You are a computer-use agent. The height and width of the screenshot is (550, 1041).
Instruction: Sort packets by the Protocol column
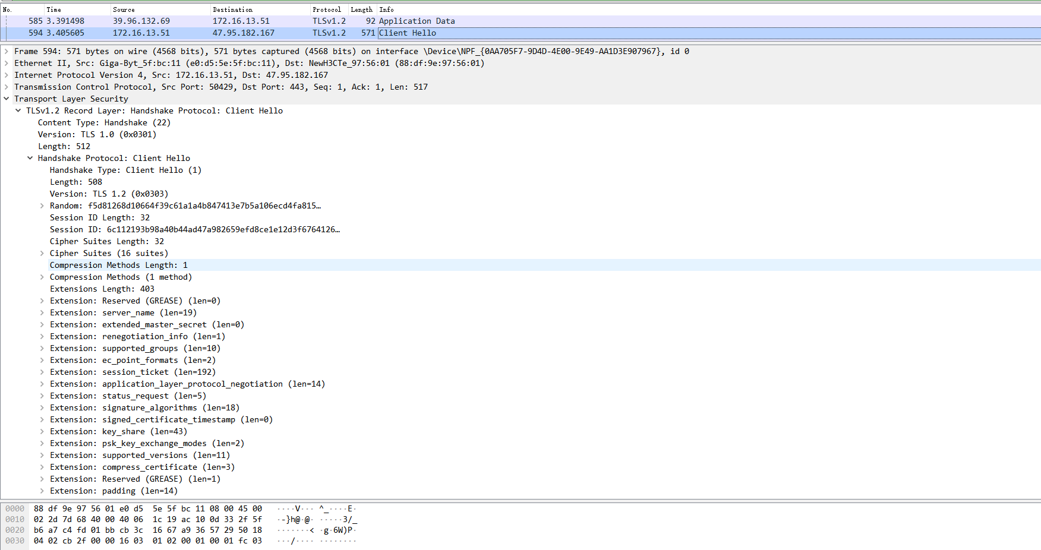329,10
